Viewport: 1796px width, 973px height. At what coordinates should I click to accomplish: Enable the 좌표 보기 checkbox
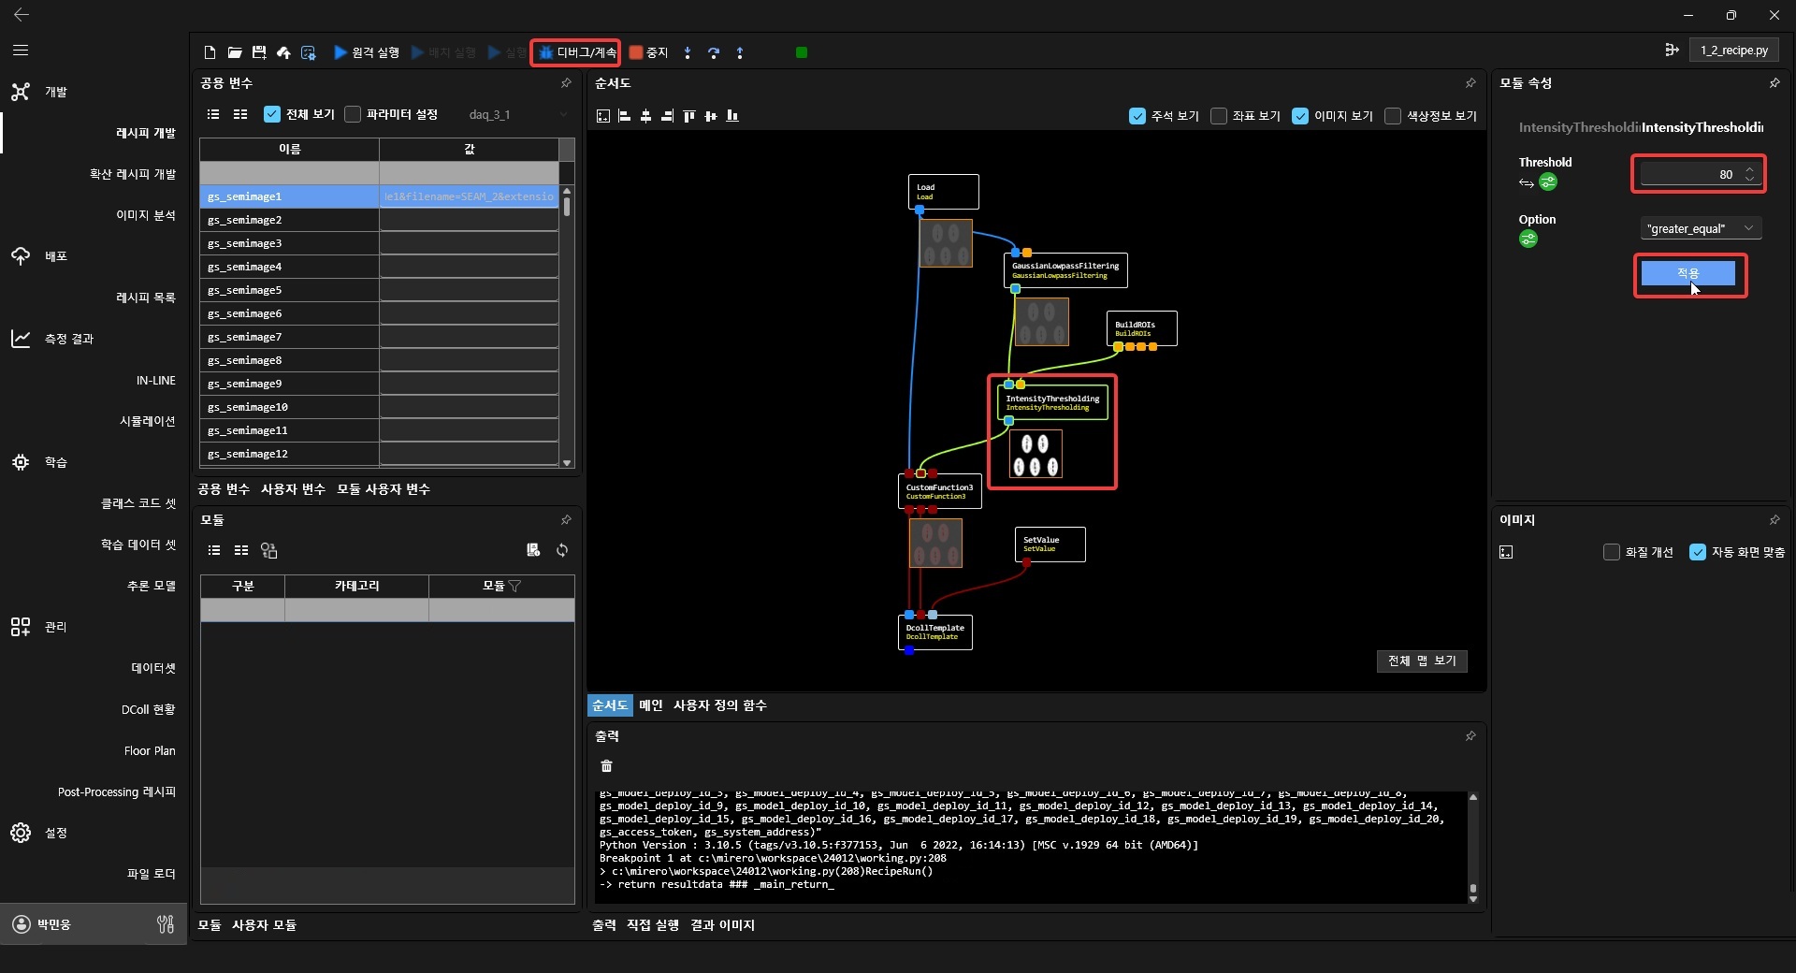coord(1219,116)
